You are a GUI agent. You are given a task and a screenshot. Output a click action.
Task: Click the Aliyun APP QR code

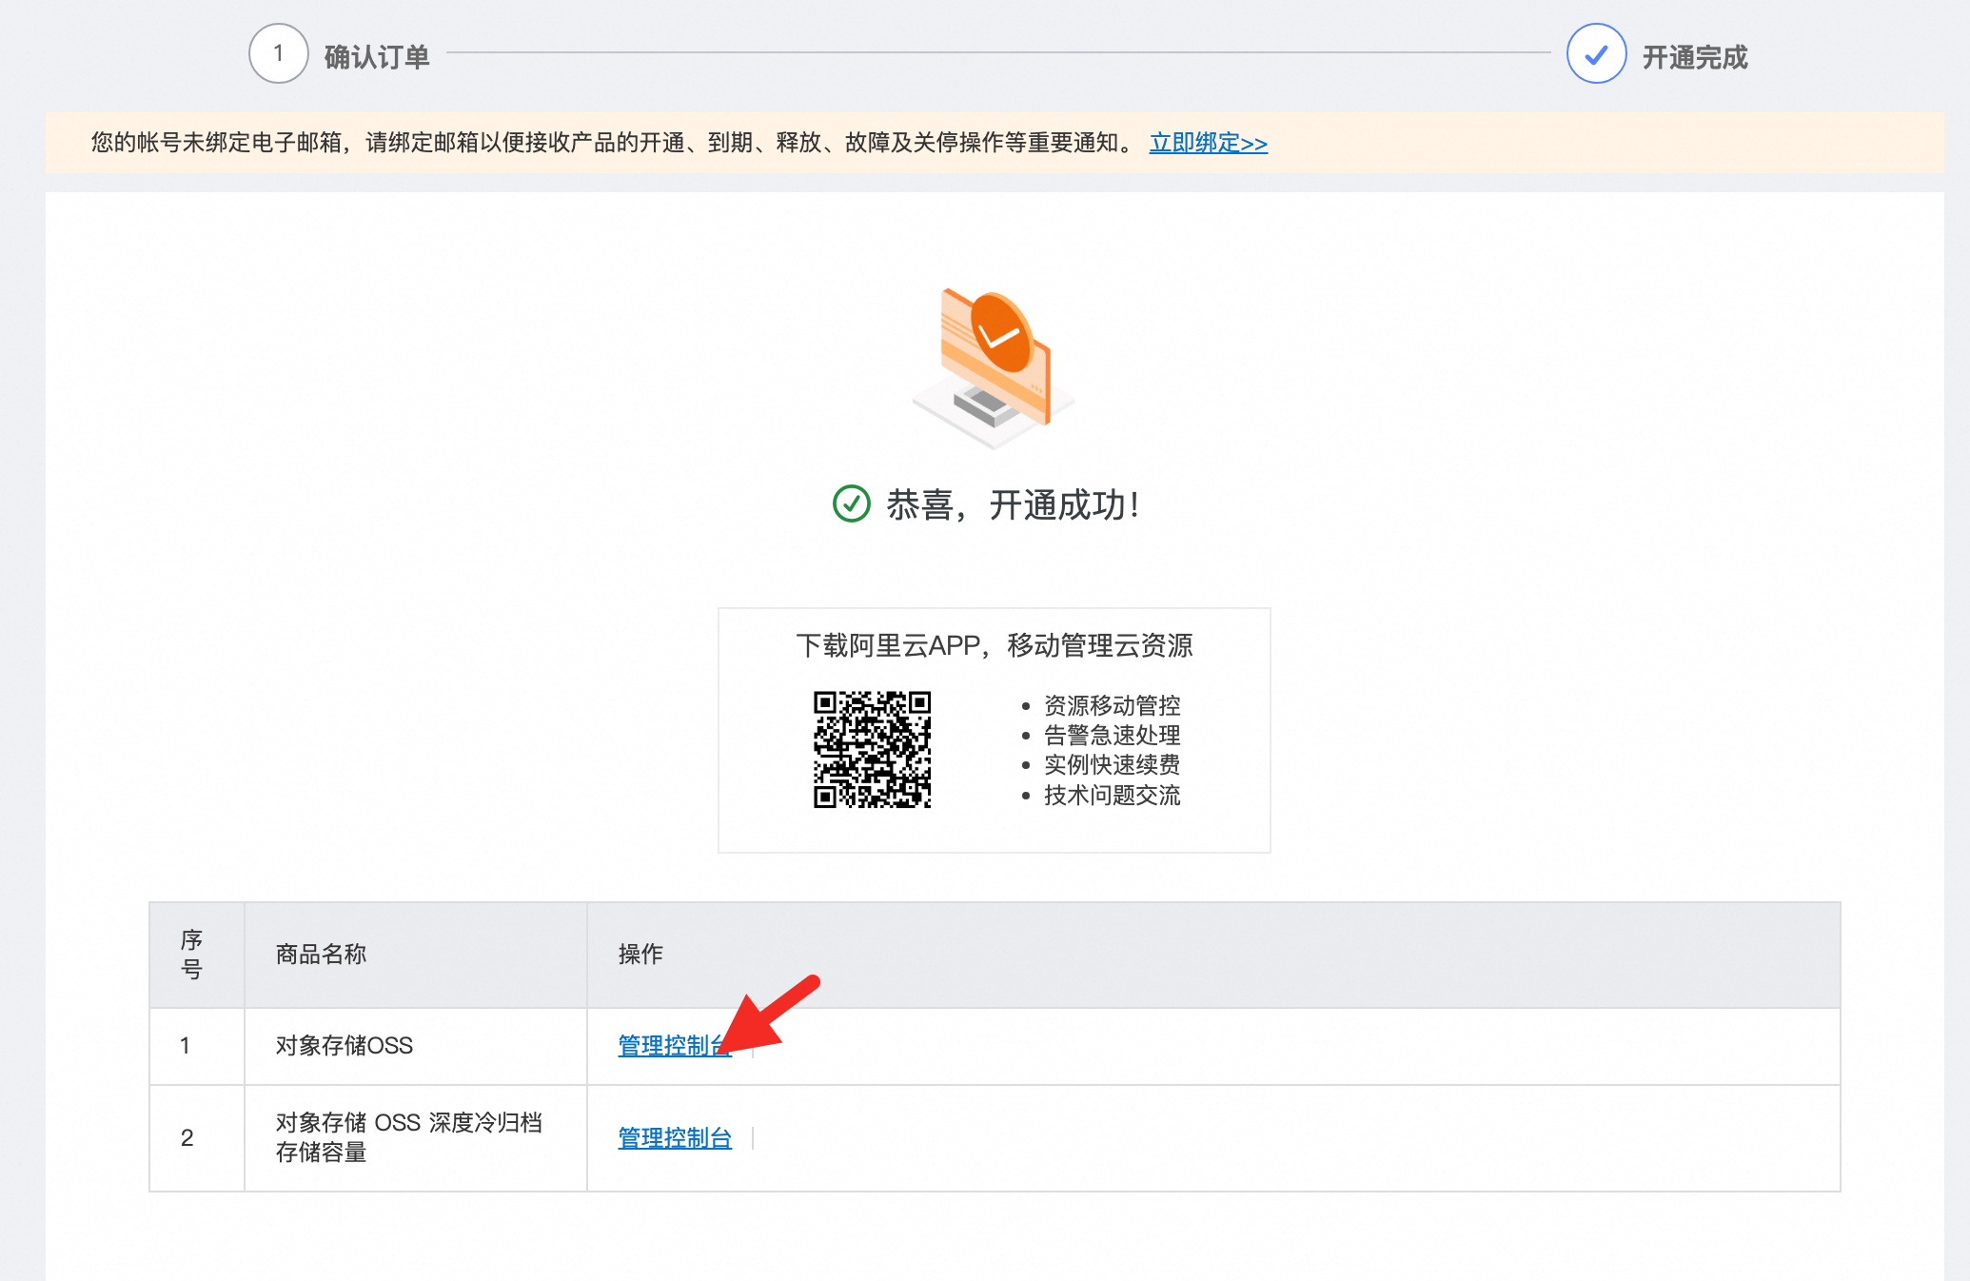(872, 750)
